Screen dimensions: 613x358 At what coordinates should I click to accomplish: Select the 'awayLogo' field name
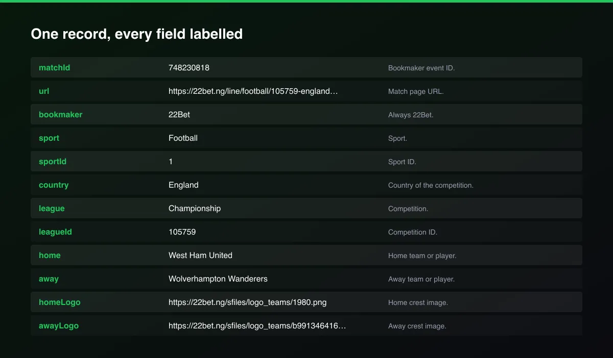[59, 325]
